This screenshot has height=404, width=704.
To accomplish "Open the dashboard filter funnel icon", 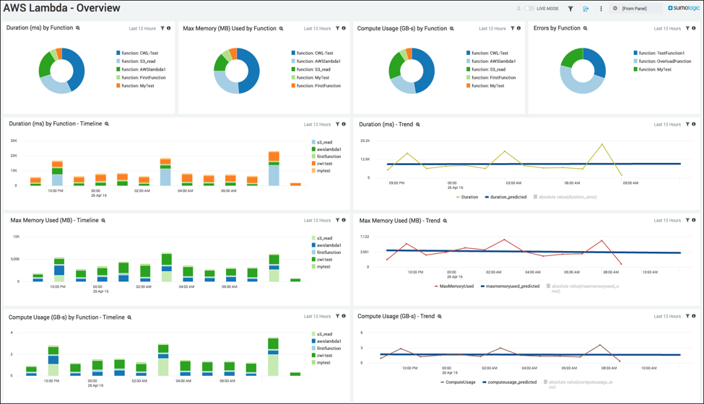I will (x=570, y=9).
